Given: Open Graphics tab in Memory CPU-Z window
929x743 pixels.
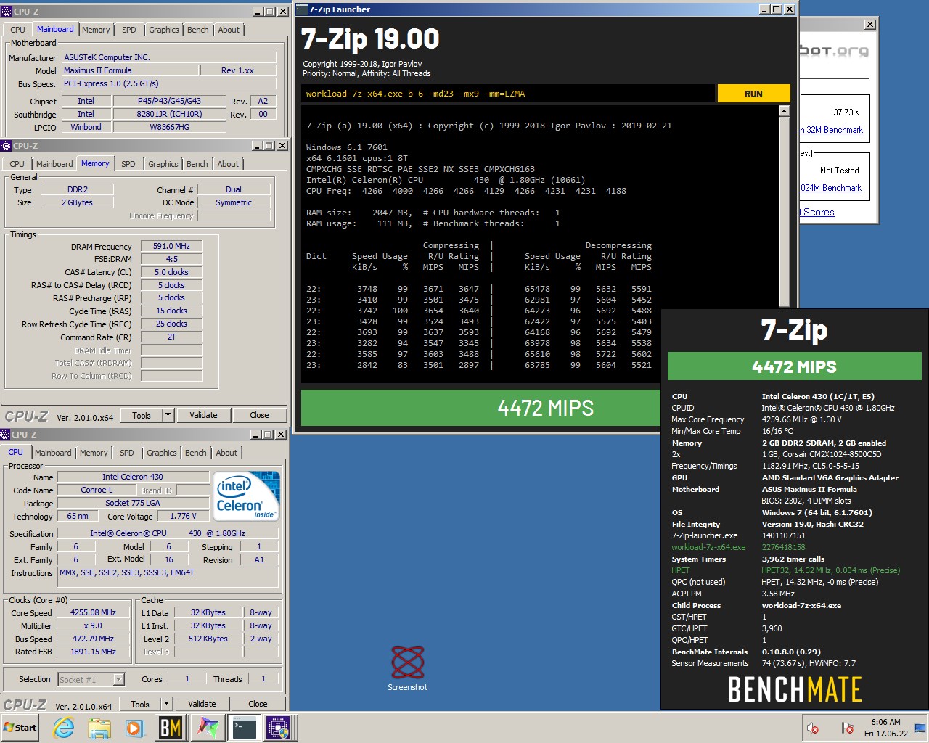Looking at the screenshot, I should tap(163, 164).
